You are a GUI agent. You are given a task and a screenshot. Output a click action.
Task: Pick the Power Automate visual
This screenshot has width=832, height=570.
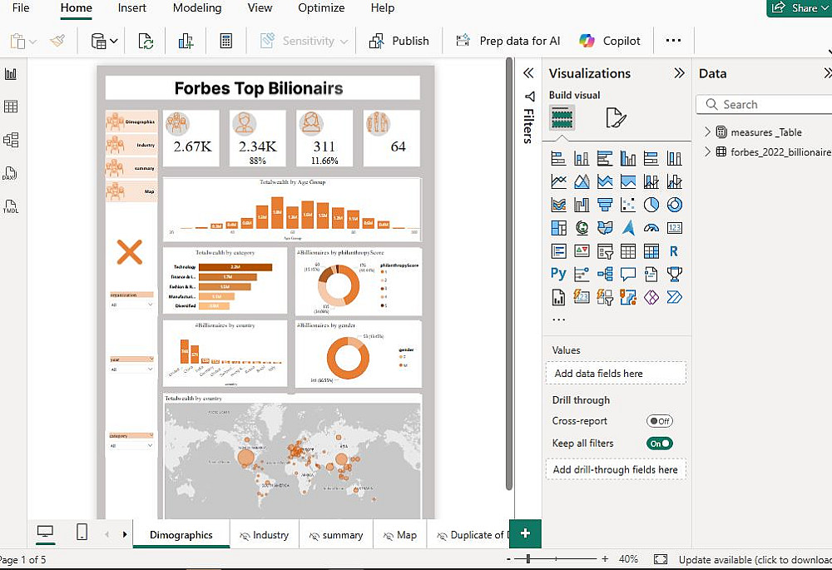coord(675,297)
